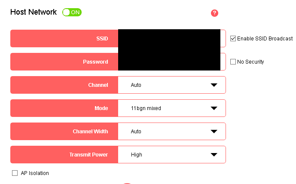Open the red question mark help icon

pyautogui.click(x=214, y=13)
